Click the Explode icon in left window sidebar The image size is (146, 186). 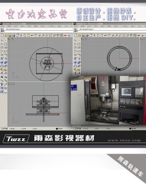[x=5, y=69]
